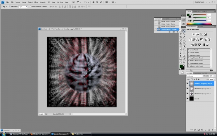Select the Gradient tool
217x136 pixels.
(x=184, y=46)
